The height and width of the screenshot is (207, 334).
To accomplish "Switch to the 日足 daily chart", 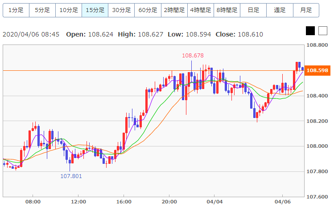I will 253,10.
